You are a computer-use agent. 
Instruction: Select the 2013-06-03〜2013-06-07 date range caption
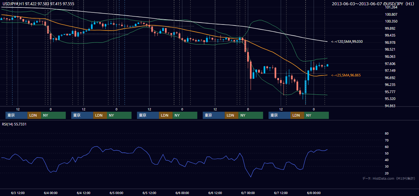[x=373, y=4]
